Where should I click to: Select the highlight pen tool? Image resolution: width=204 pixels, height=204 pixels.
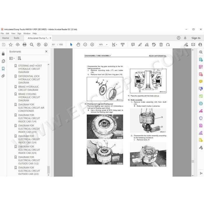click(140, 45)
